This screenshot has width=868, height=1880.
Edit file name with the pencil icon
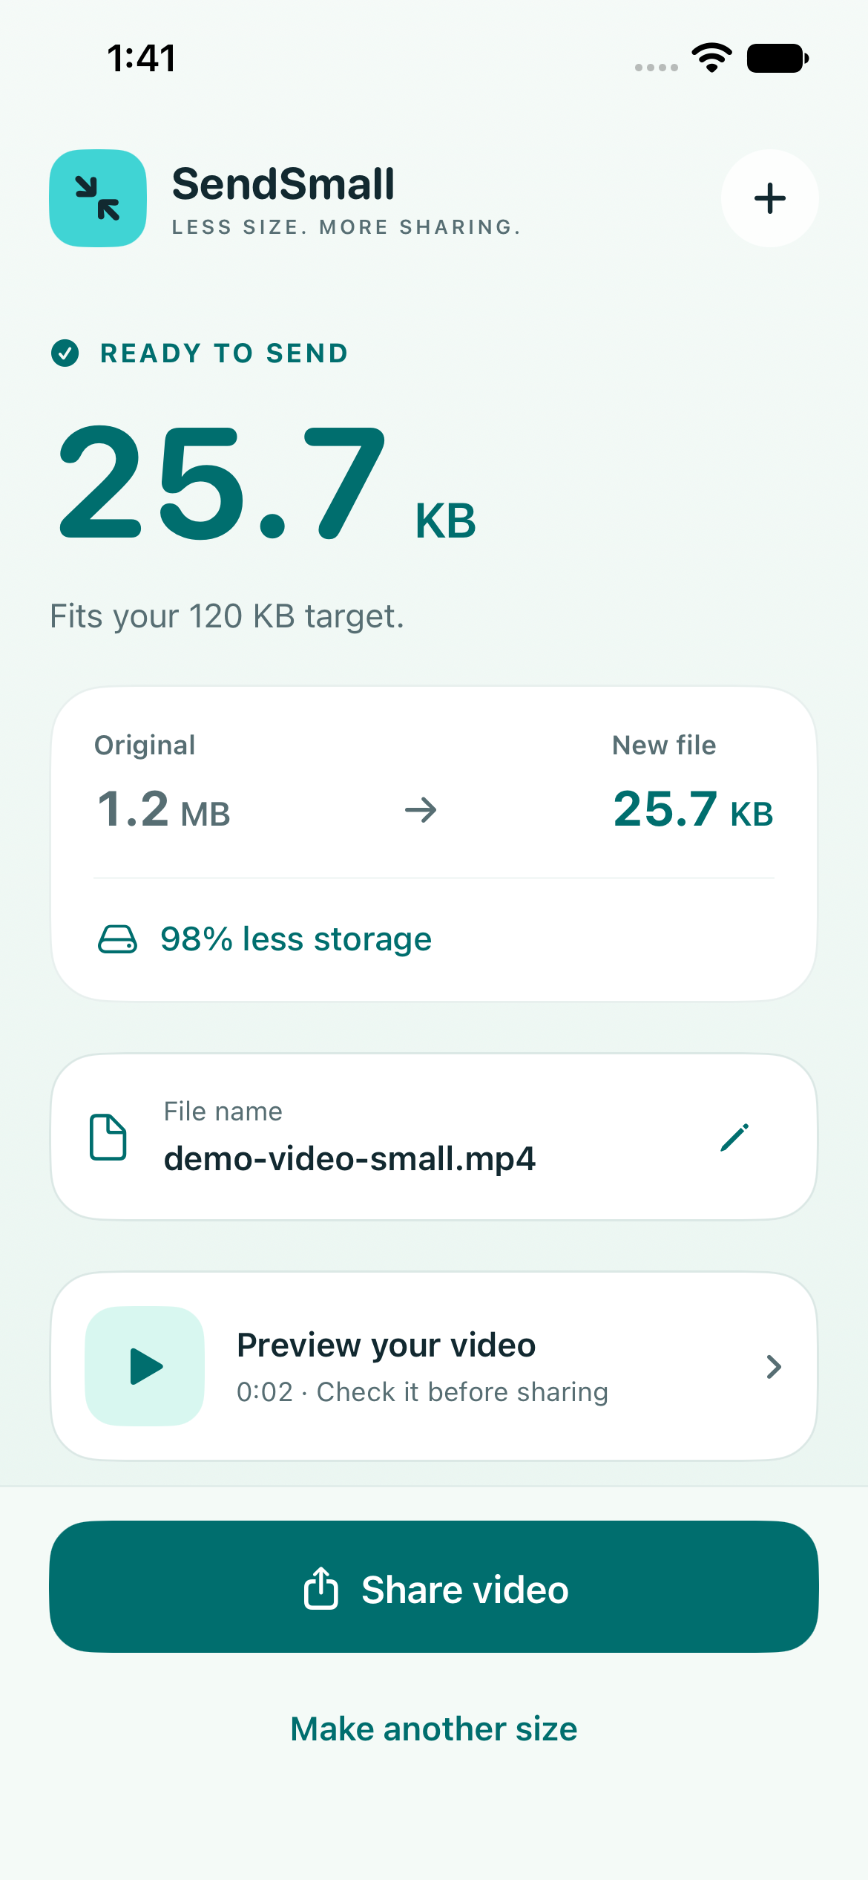point(734,1137)
